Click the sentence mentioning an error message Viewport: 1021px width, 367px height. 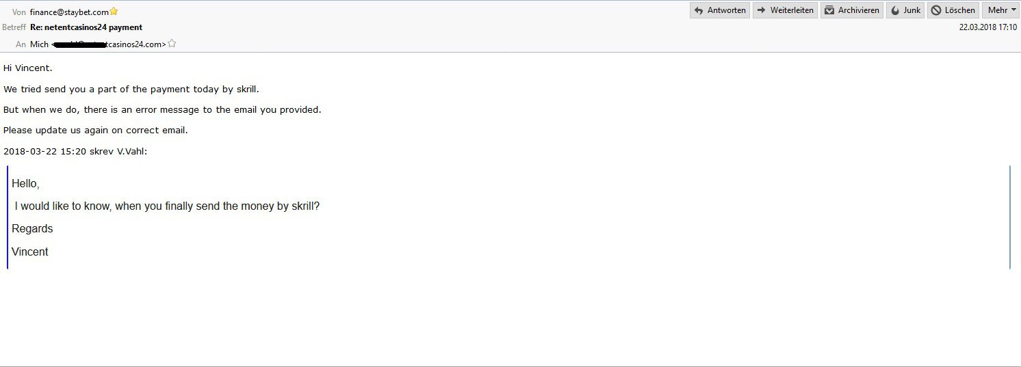point(162,109)
